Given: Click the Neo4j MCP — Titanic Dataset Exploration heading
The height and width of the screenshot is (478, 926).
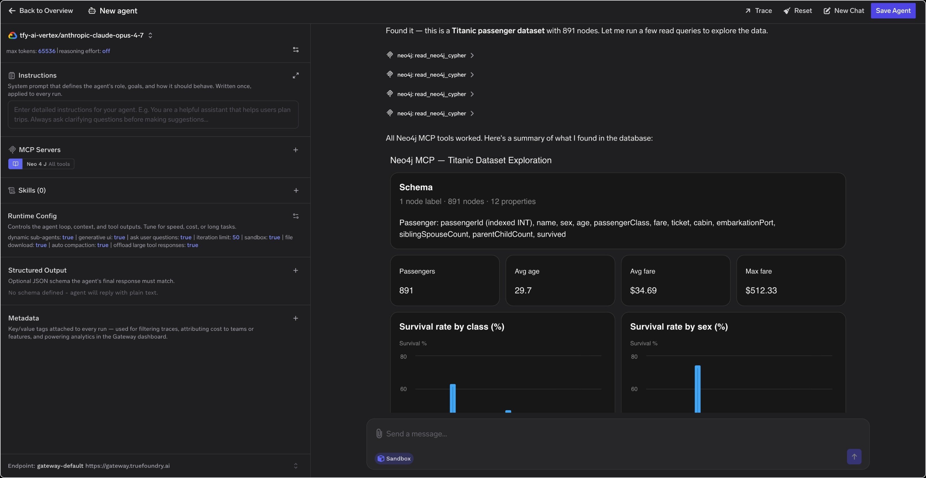Looking at the screenshot, I should [x=471, y=160].
